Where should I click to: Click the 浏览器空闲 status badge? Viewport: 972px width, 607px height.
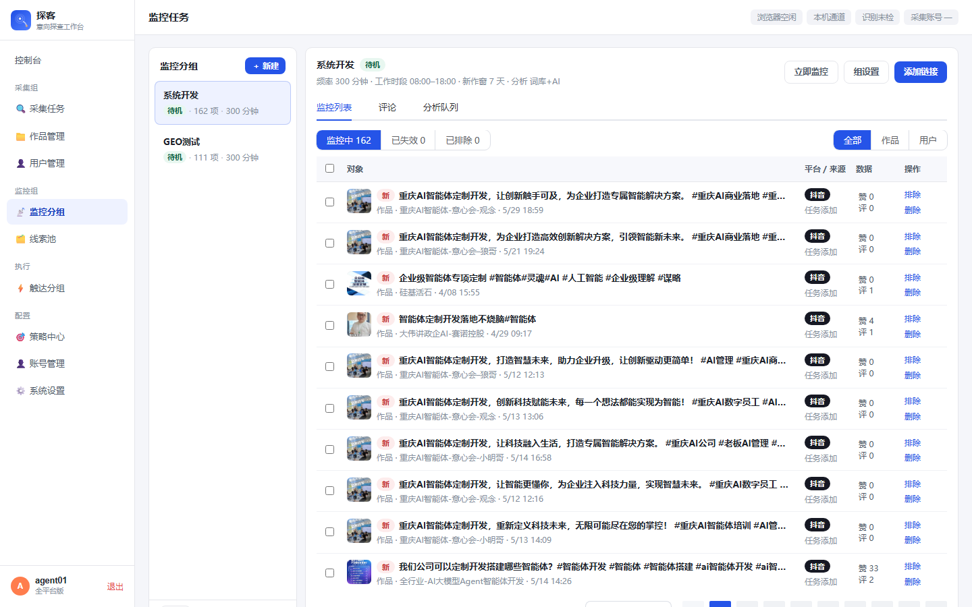(776, 18)
